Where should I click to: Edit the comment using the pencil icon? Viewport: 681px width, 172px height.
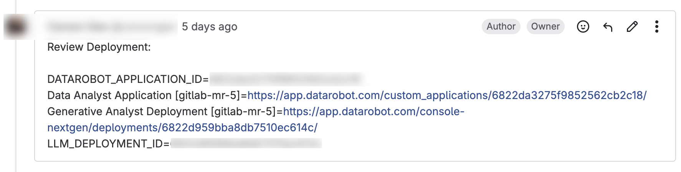pyautogui.click(x=632, y=26)
